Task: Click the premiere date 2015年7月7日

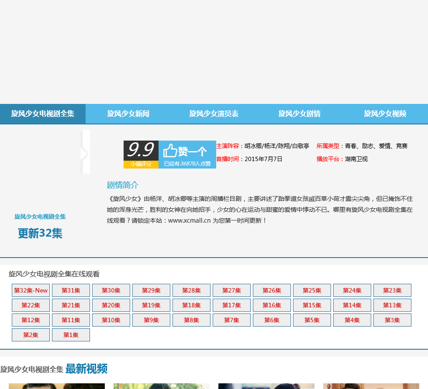Action: pos(263,159)
